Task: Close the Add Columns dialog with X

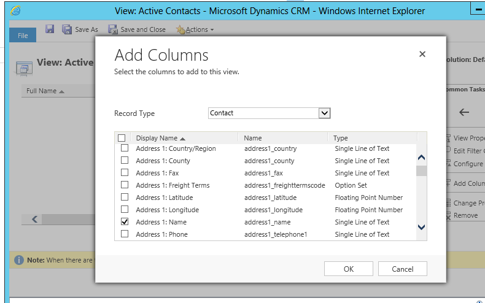Action: coord(422,54)
